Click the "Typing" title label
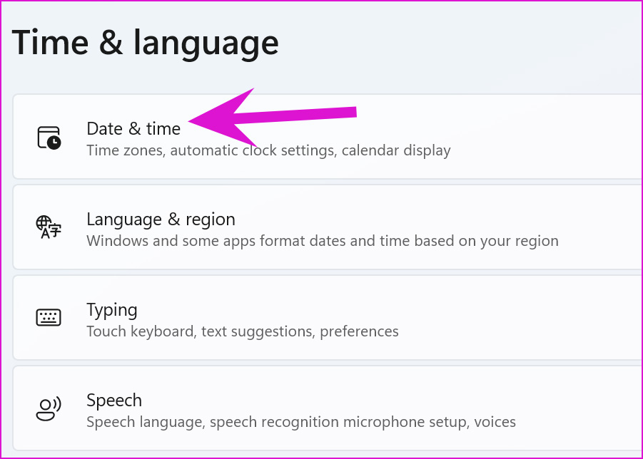This screenshot has height=459, width=643. (x=111, y=310)
